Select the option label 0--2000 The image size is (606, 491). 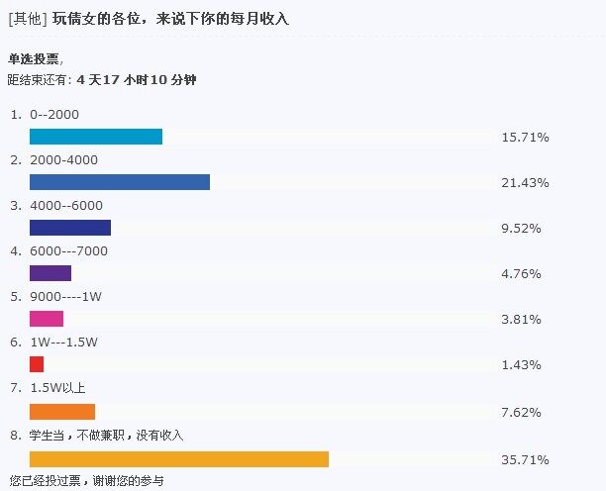point(54,115)
